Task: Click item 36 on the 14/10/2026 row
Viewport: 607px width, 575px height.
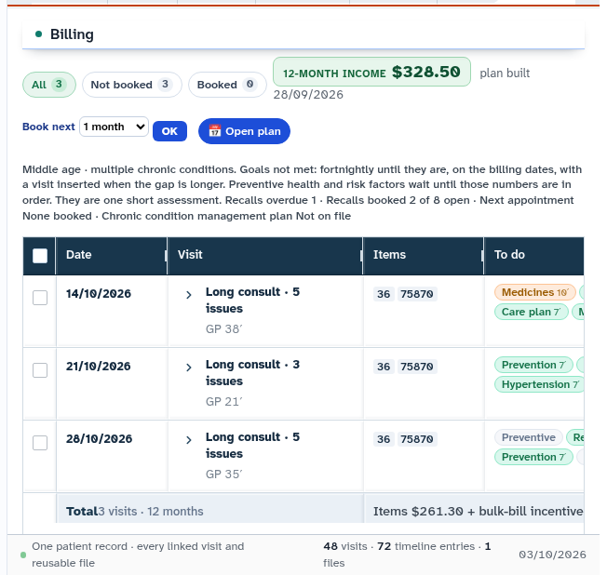Action: (384, 294)
